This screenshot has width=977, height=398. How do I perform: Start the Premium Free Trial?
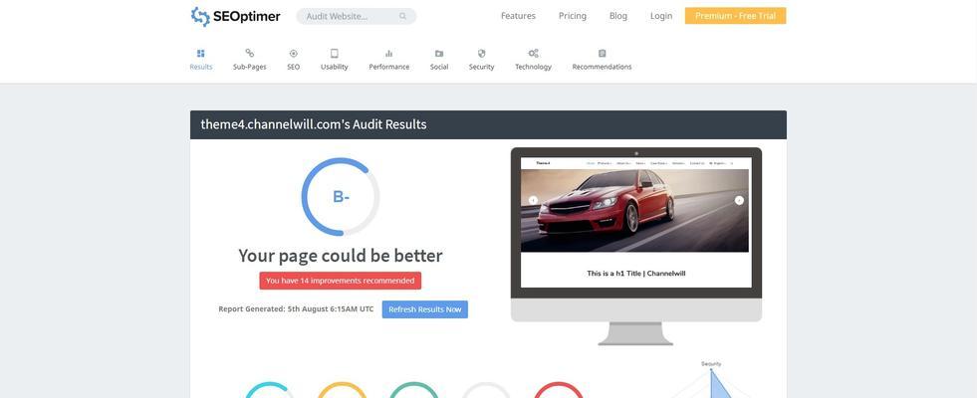pyautogui.click(x=735, y=16)
